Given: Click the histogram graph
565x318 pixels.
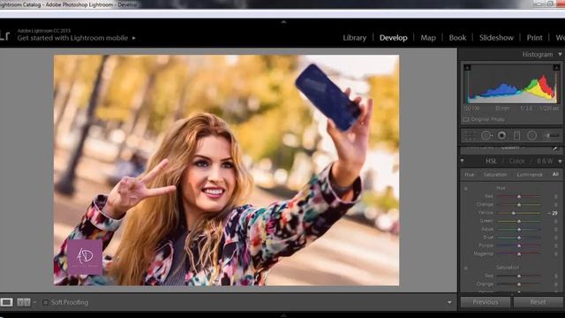Looking at the screenshot, I should pos(512,84).
